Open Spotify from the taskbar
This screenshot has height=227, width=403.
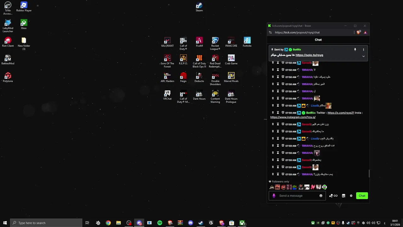click(x=160, y=223)
